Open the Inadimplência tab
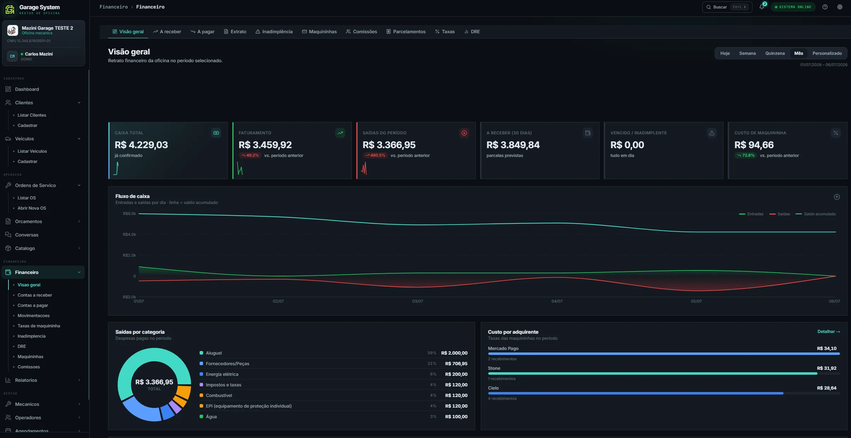Screen dimensions: 851x438 tap(274, 31)
